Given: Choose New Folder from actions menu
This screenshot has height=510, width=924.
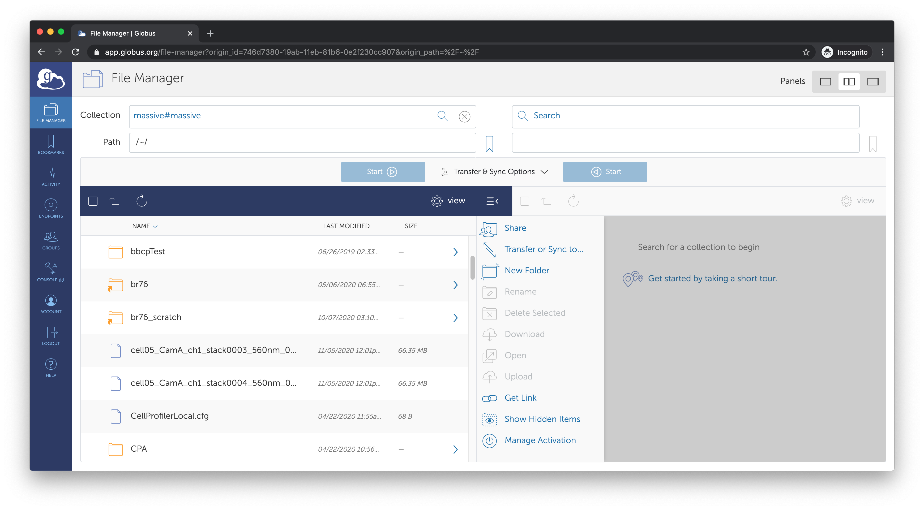Looking at the screenshot, I should click(526, 270).
